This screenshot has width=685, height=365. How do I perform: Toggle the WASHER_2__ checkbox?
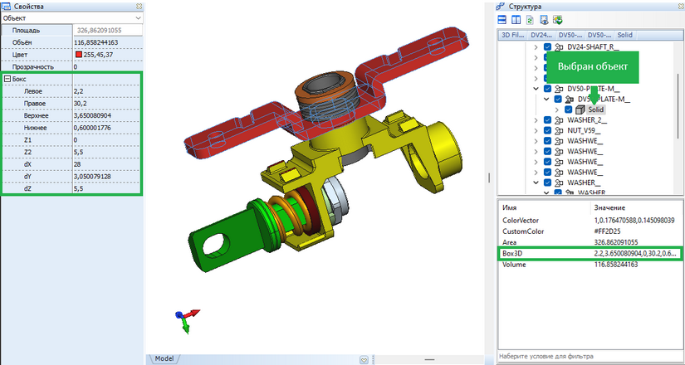click(547, 120)
